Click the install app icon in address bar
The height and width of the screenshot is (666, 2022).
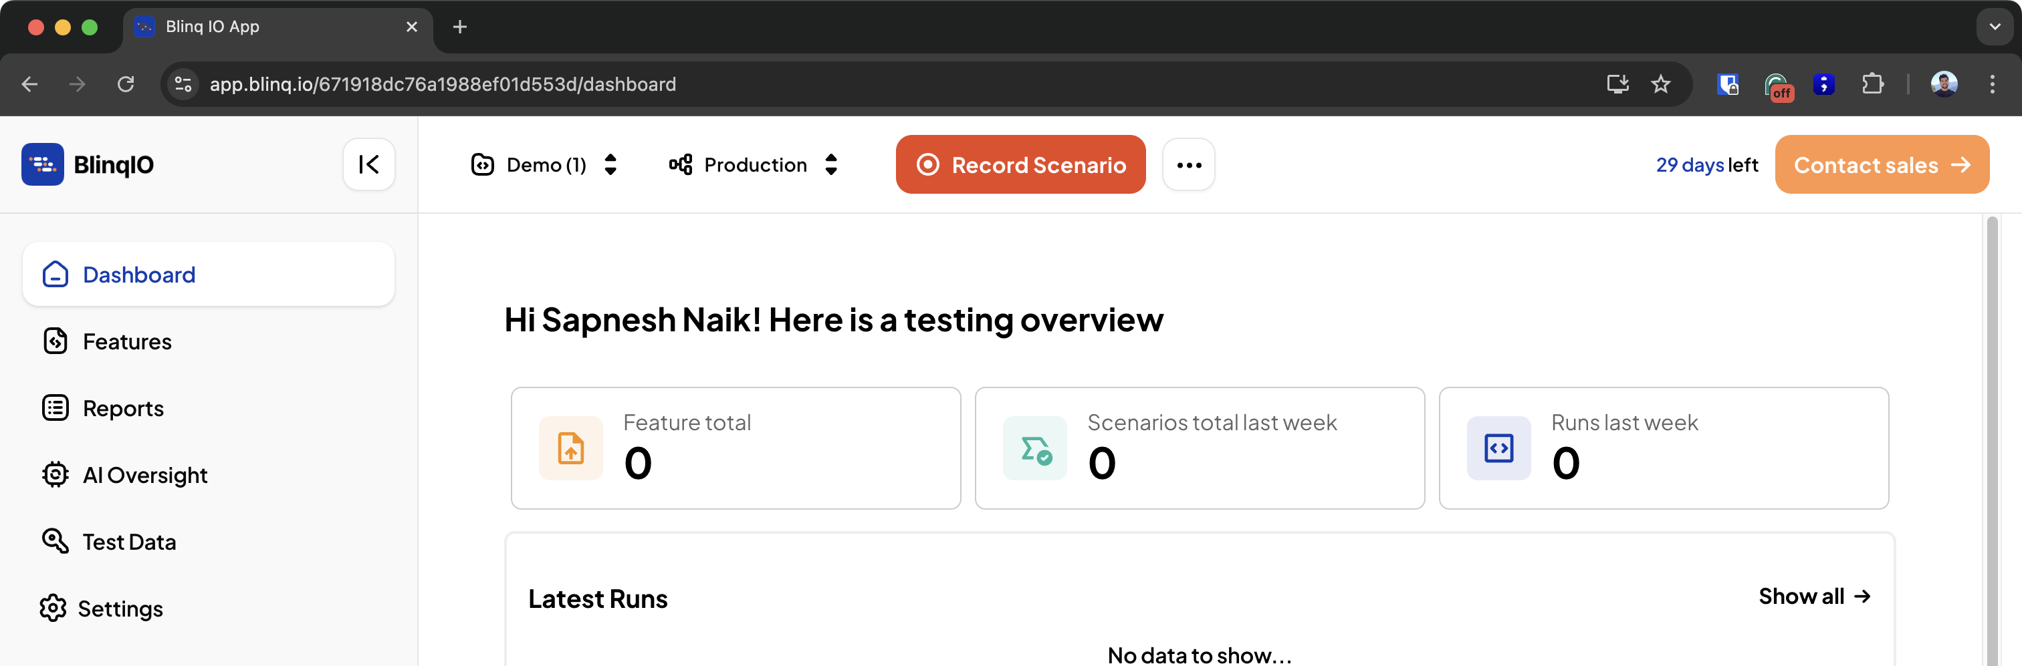point(1617,84)
